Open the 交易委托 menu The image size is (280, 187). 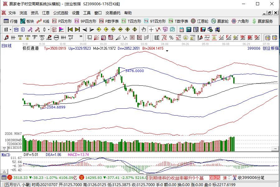click(113, 13)
